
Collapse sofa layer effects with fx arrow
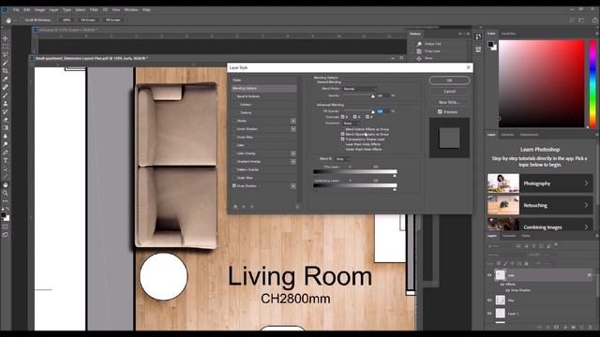pyautogui.click(x=590, y=275)
